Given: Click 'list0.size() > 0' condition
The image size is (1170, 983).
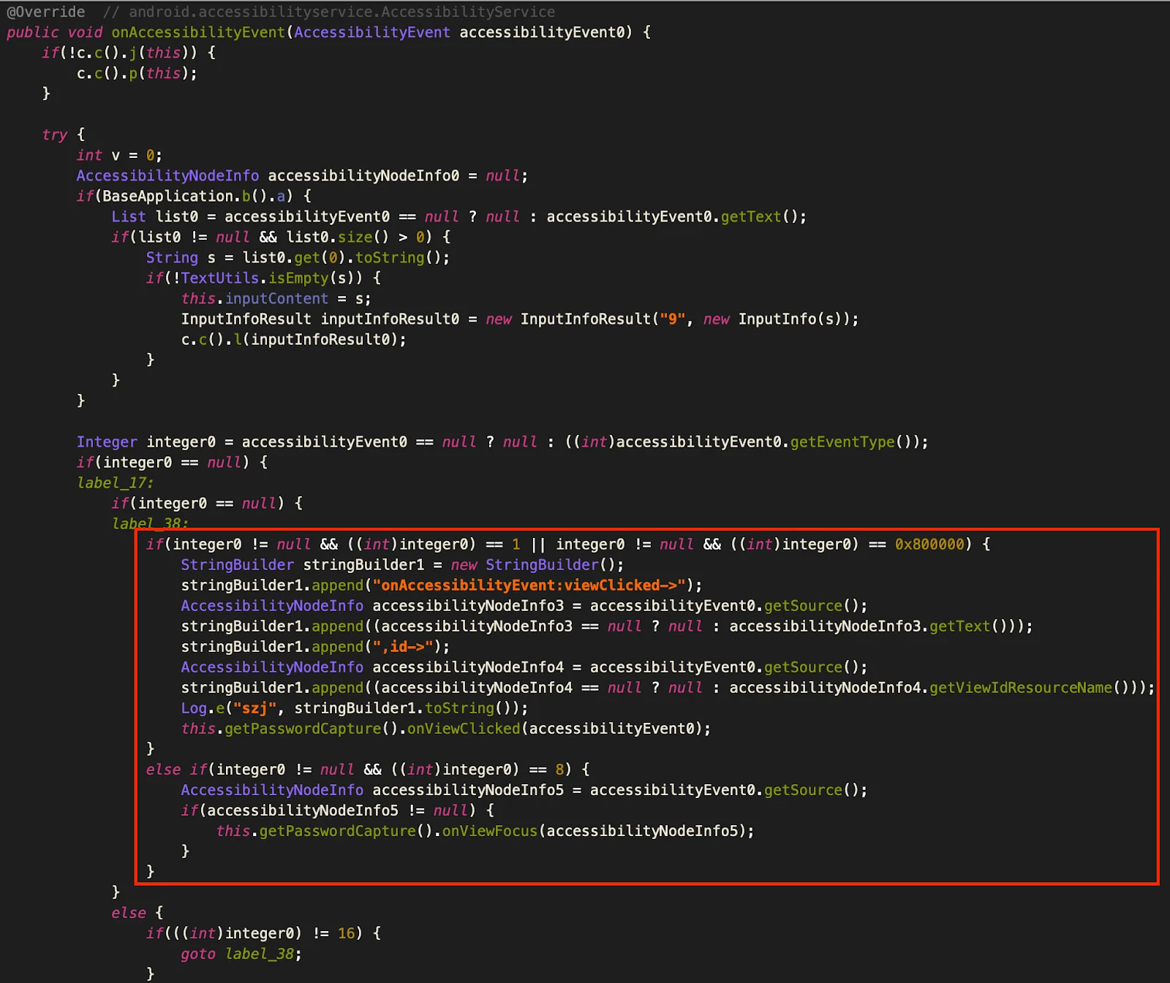Looking at the screenshot, I should [x=355, y=237].
